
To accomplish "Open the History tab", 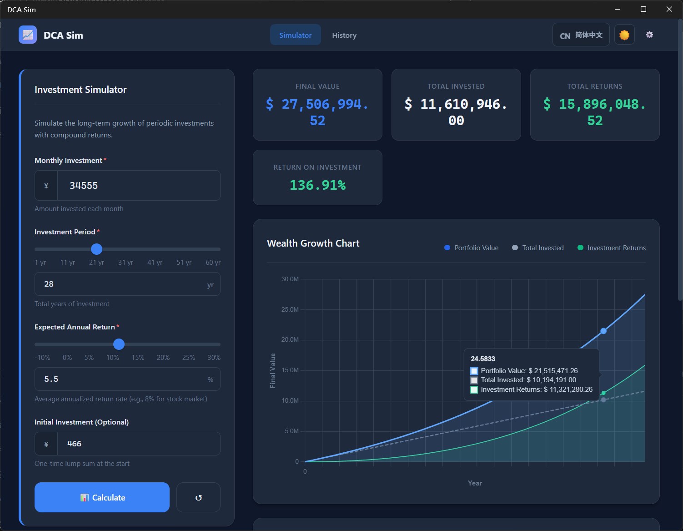I will click(344, 35).
